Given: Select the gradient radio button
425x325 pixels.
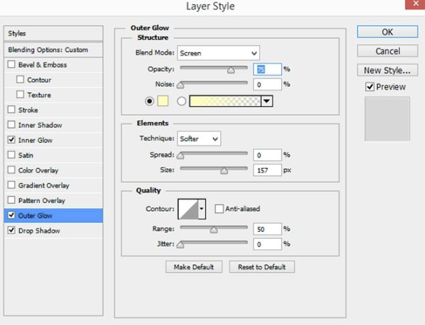Looking at the screenshot, I should (181, 101).
